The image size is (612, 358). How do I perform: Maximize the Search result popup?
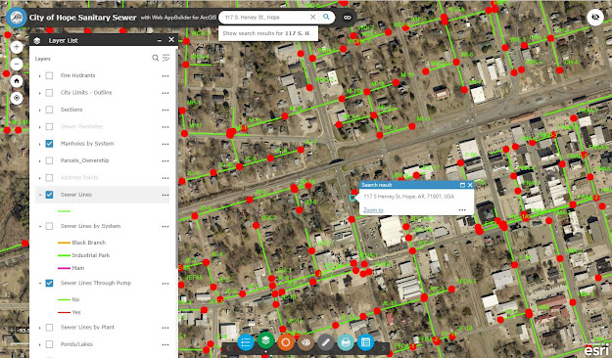(462, 185)
